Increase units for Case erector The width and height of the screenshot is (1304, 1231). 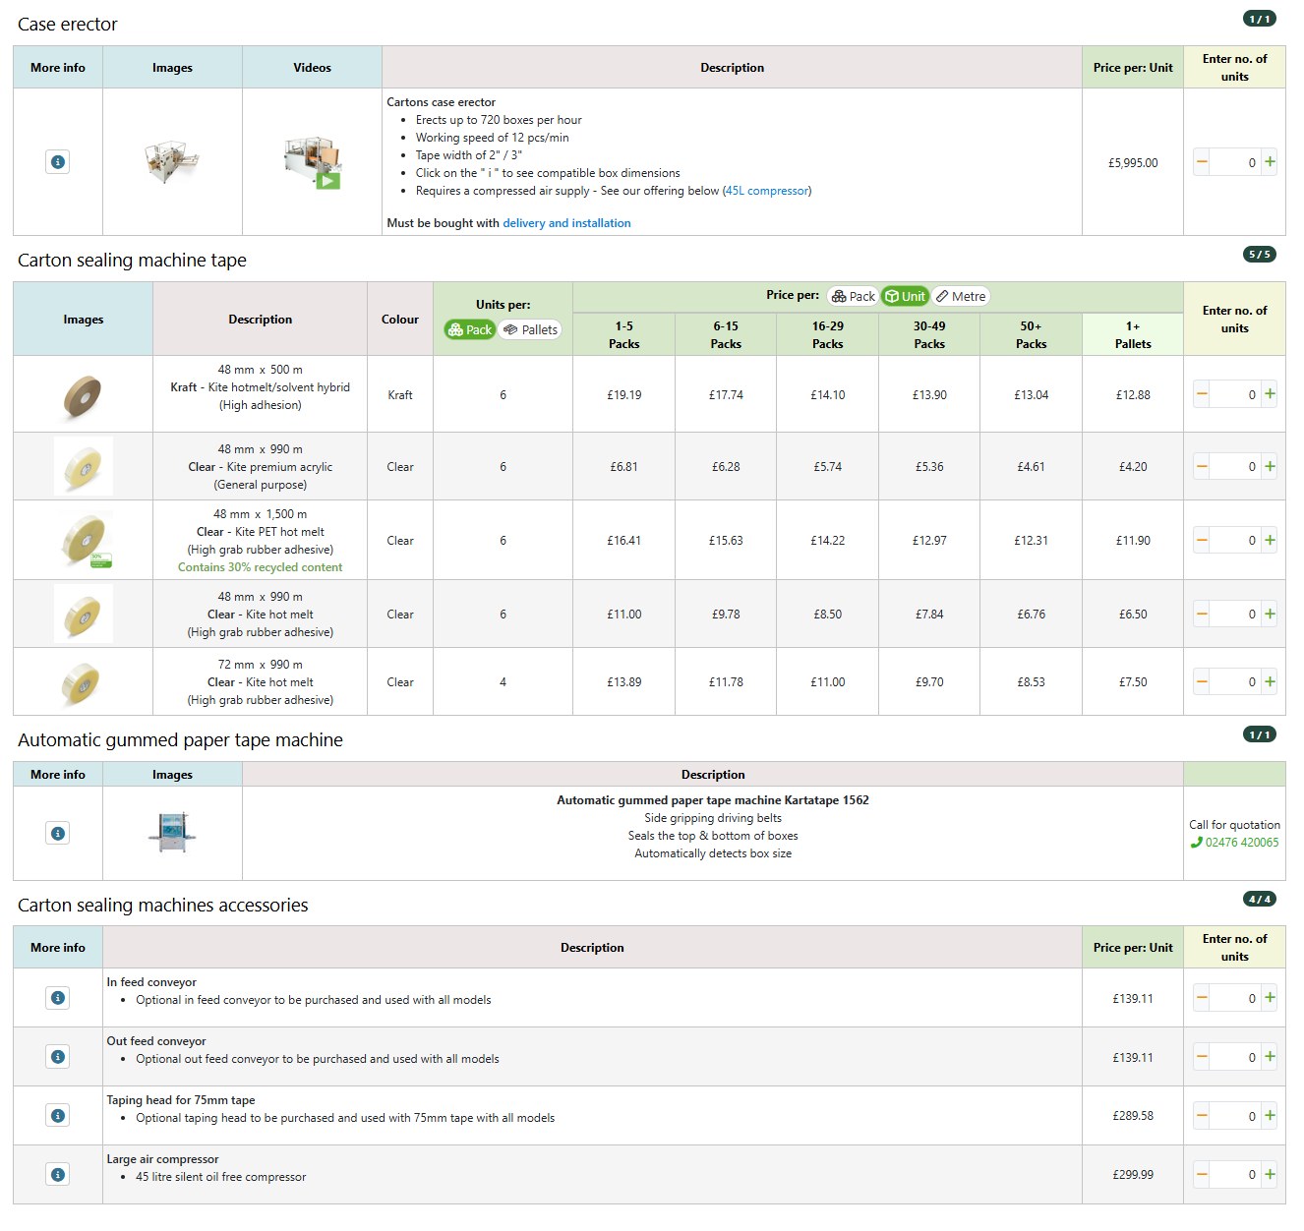(x=1270, y=162)
